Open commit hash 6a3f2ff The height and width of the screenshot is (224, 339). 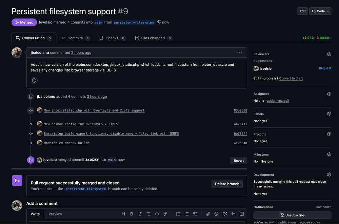(x=240, y=134)
